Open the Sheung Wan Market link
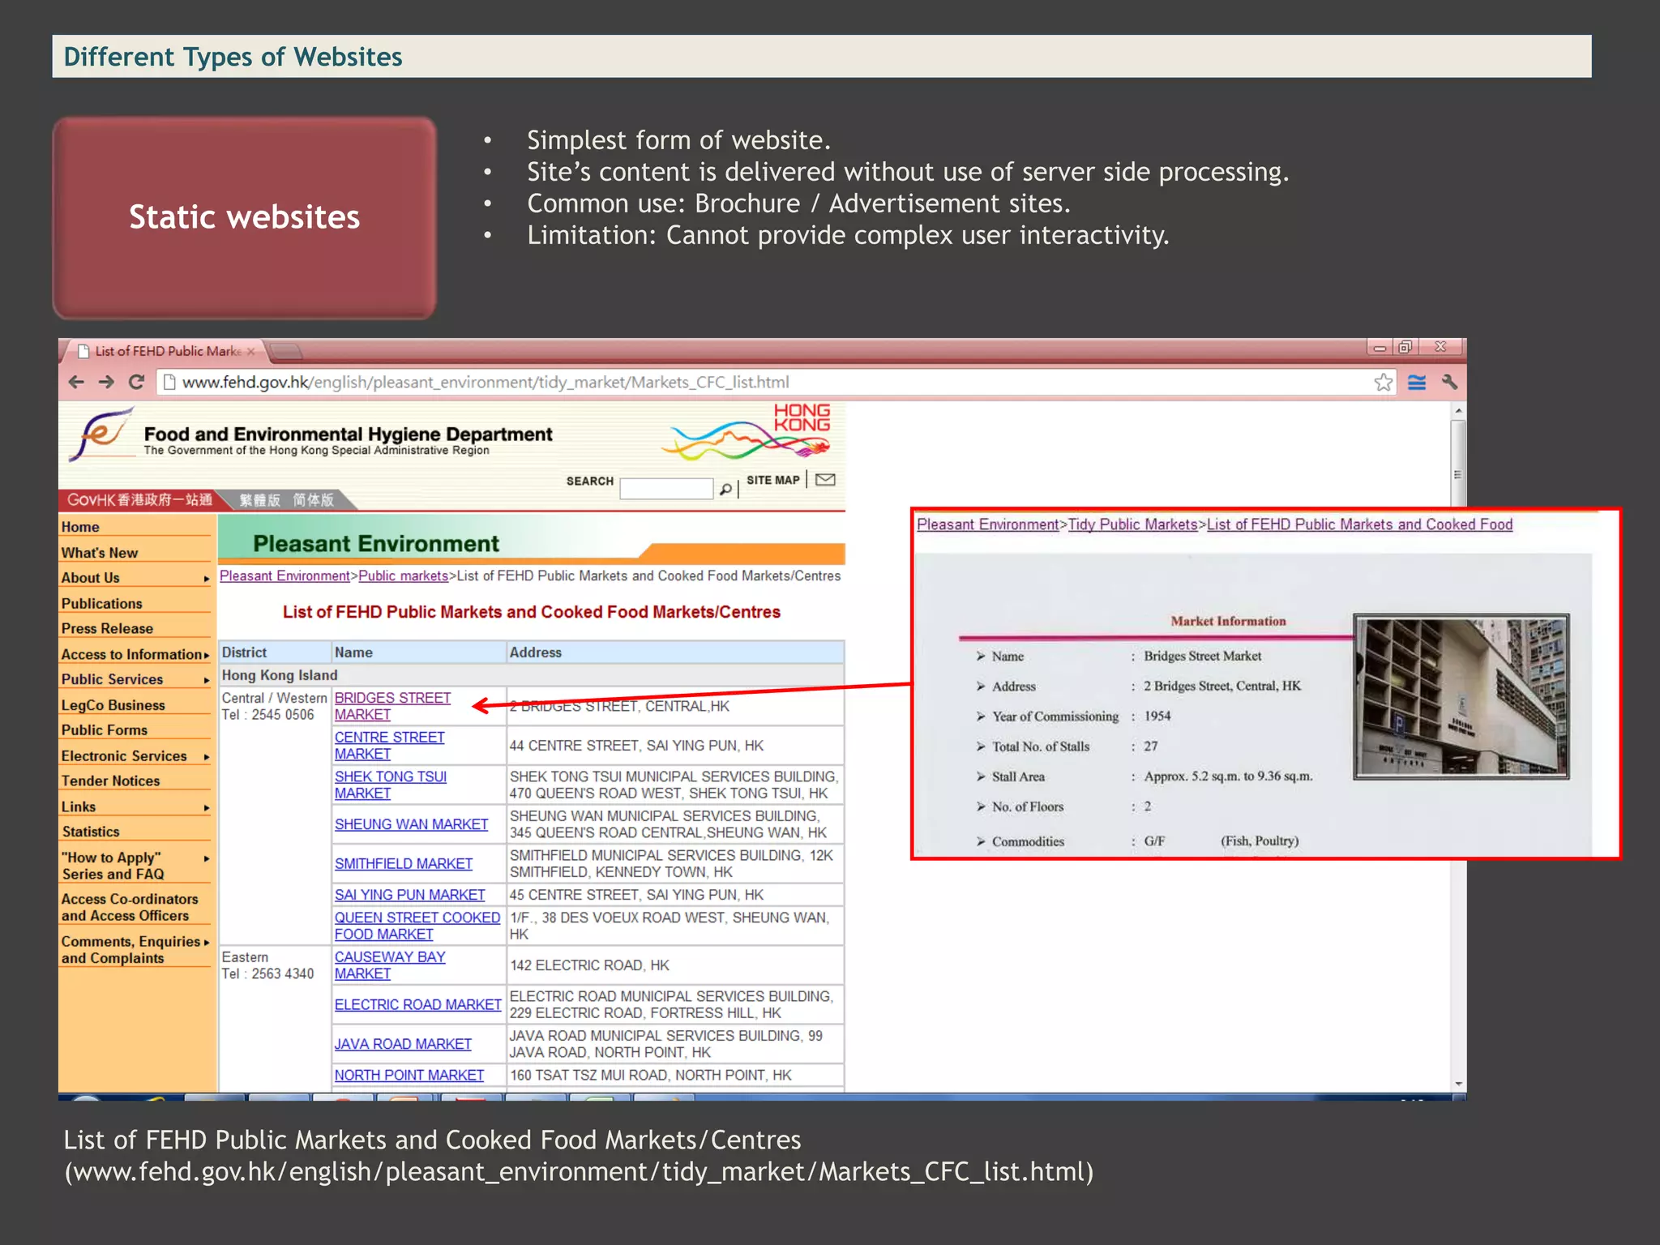Image resolution: width=1660 pixels, height=1245 pixels. coord(411,824)
